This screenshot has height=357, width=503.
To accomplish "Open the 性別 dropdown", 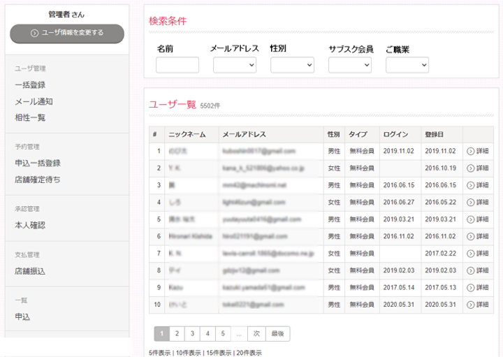I will (x=292, y=65).
